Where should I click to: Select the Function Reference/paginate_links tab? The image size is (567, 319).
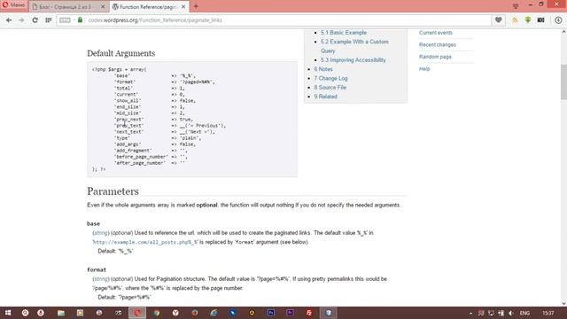click(148, 7)
